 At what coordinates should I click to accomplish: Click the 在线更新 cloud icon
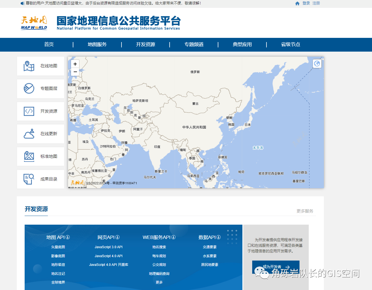[29, 134]
